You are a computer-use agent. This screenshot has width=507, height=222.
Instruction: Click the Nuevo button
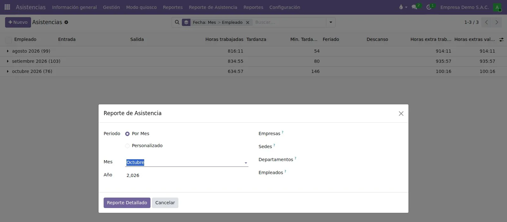coord(18,22)
